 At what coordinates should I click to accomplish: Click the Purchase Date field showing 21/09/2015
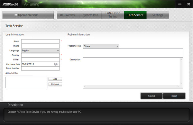[41, 64]
